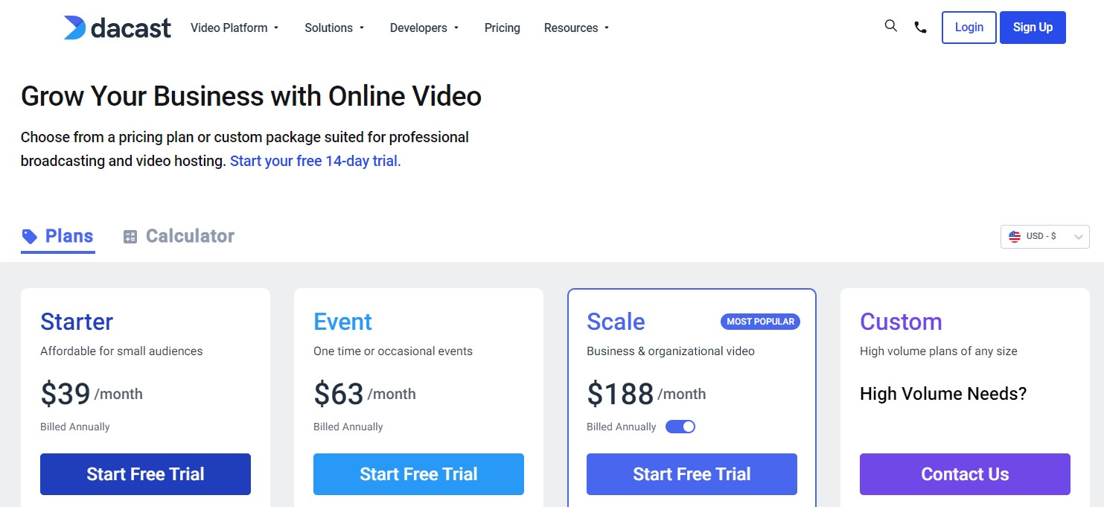Click the High Volume Needs? text
The height and width of the screenshot is (507, 1104).
pyautogui.click(x=943, y=394)
